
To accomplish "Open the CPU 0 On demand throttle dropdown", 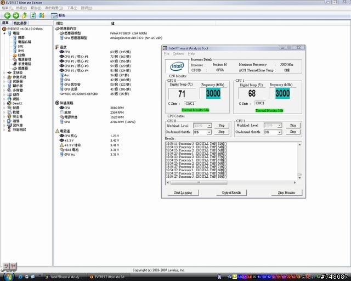I will point(209,132).
